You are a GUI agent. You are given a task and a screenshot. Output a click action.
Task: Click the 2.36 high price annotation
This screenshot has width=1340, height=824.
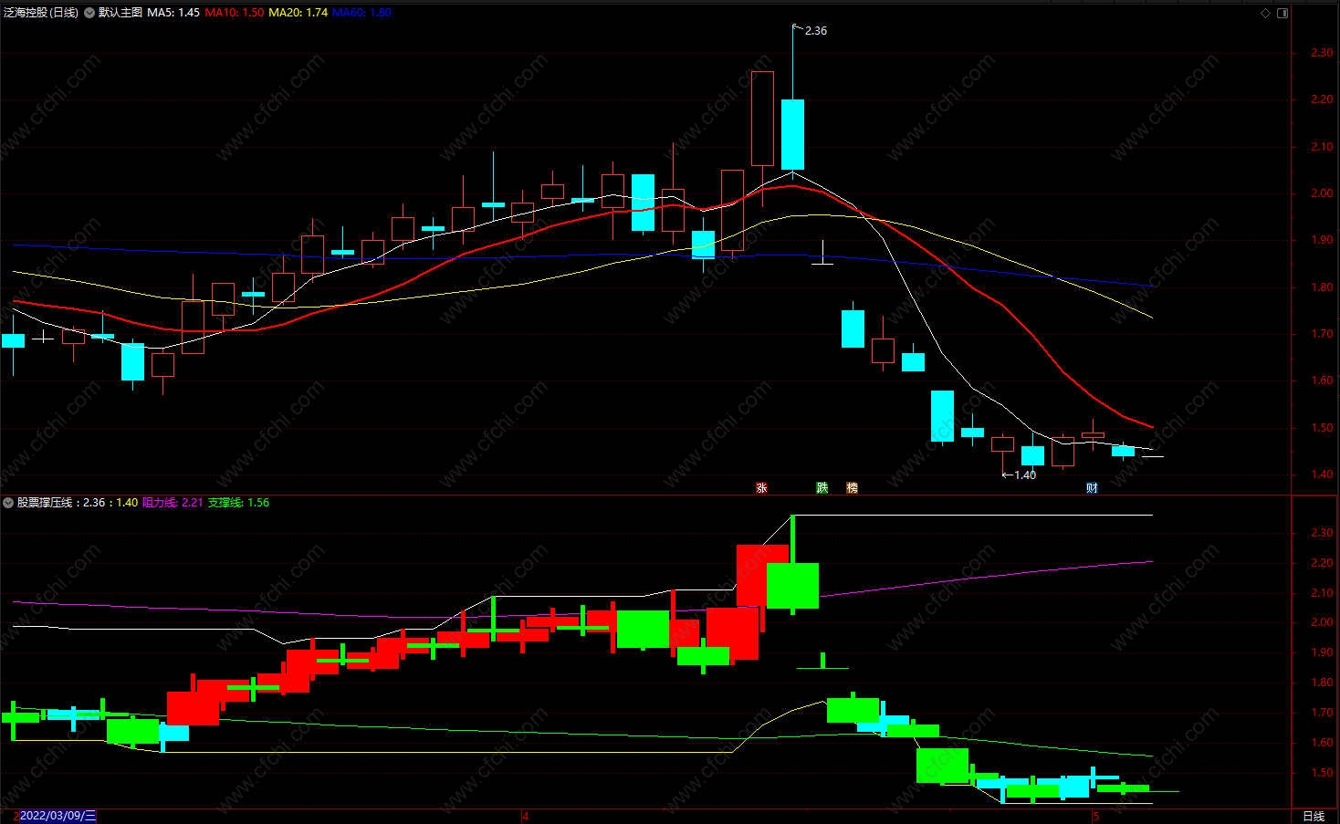(816, 31)
